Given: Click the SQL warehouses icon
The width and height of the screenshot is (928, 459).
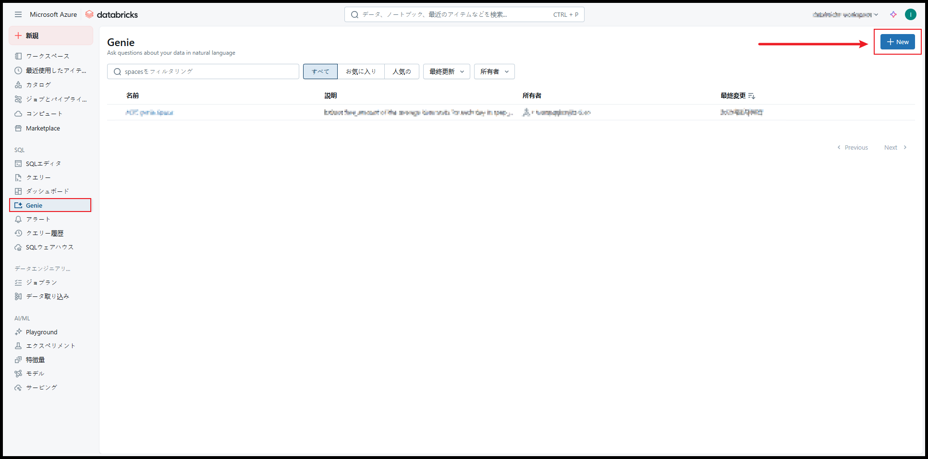Looking at the screenshot, I should tap(18, 247).
